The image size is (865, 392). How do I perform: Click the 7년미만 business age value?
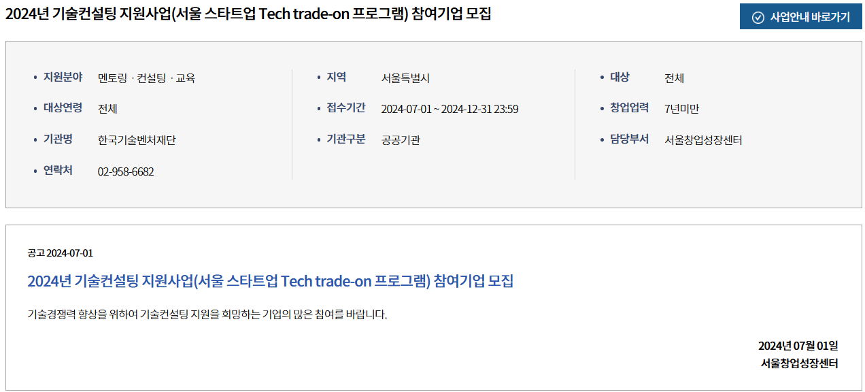pyautogui.click(x=681, y=109)
